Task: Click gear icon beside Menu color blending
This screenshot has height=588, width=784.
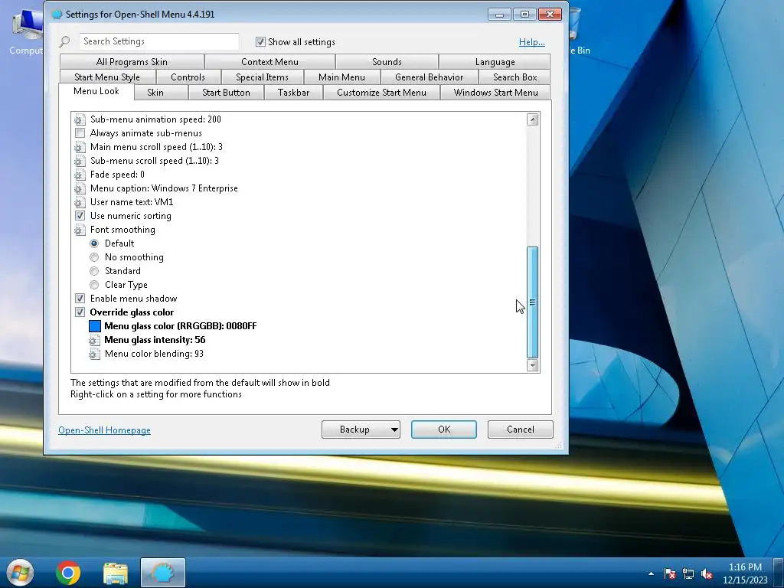Action: pos(94,354)
